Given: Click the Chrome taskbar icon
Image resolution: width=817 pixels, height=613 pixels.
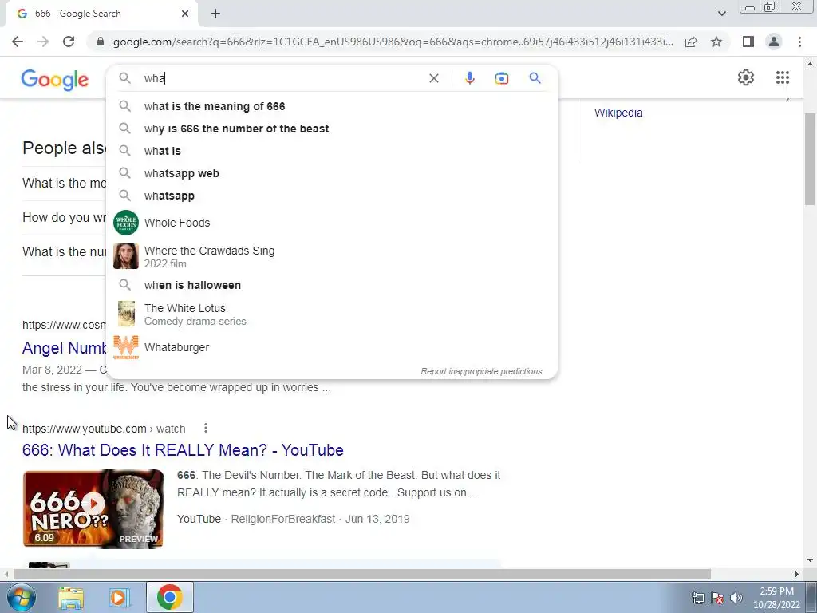Looking at the screenshot, I should 170,597.
